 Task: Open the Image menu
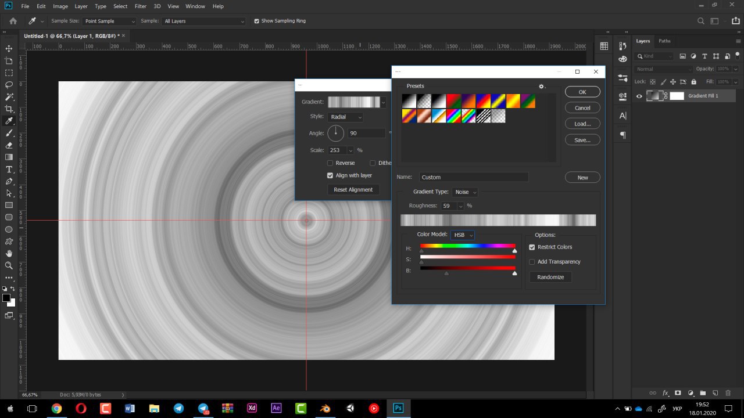click(60, 6)
